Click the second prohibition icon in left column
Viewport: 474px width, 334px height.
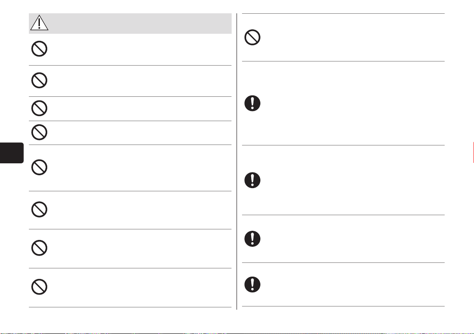click(x=39, y=80)
